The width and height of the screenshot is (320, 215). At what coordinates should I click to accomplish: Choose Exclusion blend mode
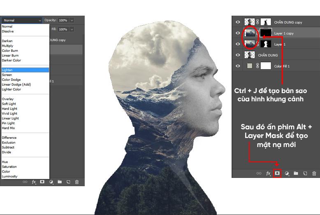(x=25, y=143)
